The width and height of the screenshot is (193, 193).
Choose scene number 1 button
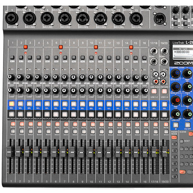coord(182,149)
